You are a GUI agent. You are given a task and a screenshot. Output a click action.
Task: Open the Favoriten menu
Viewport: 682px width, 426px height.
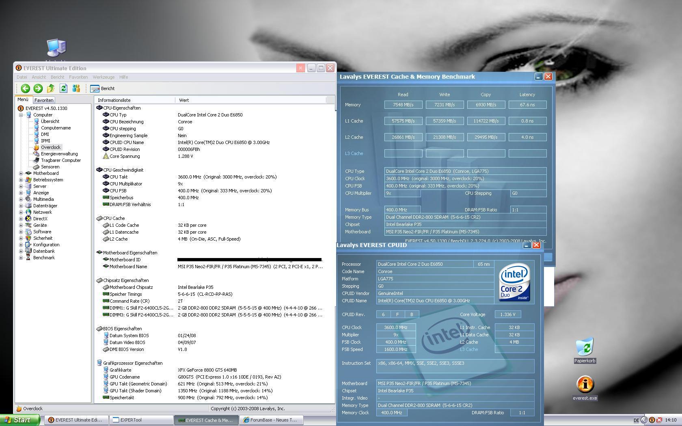pos(78,77)
